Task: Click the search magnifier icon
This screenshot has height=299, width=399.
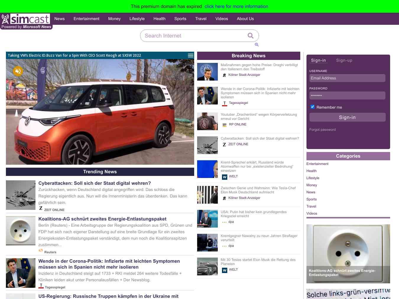Action: coord(250,35)
